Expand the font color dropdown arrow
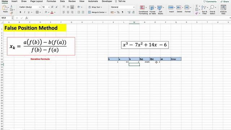The height and width of the screenshot is (130, 231). click(55, 12)
